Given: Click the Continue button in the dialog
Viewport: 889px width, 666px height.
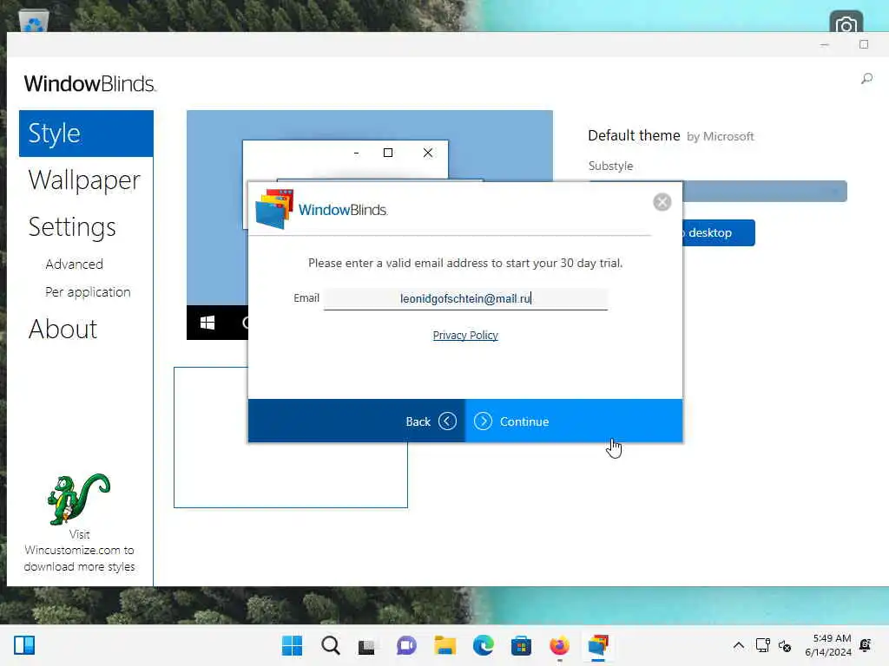Looking at the screenshot, I should coord(574,421).
